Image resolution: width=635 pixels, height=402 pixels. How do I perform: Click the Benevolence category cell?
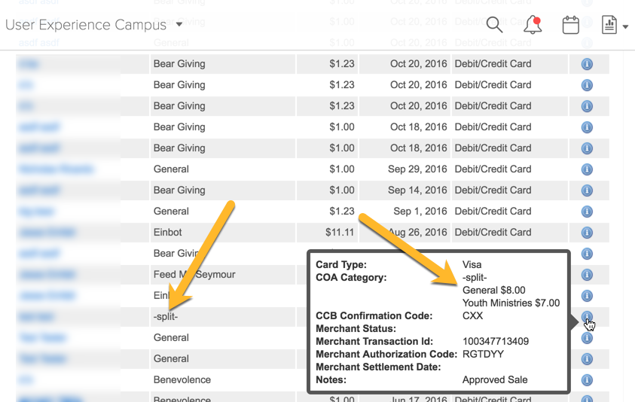point(182,380)
